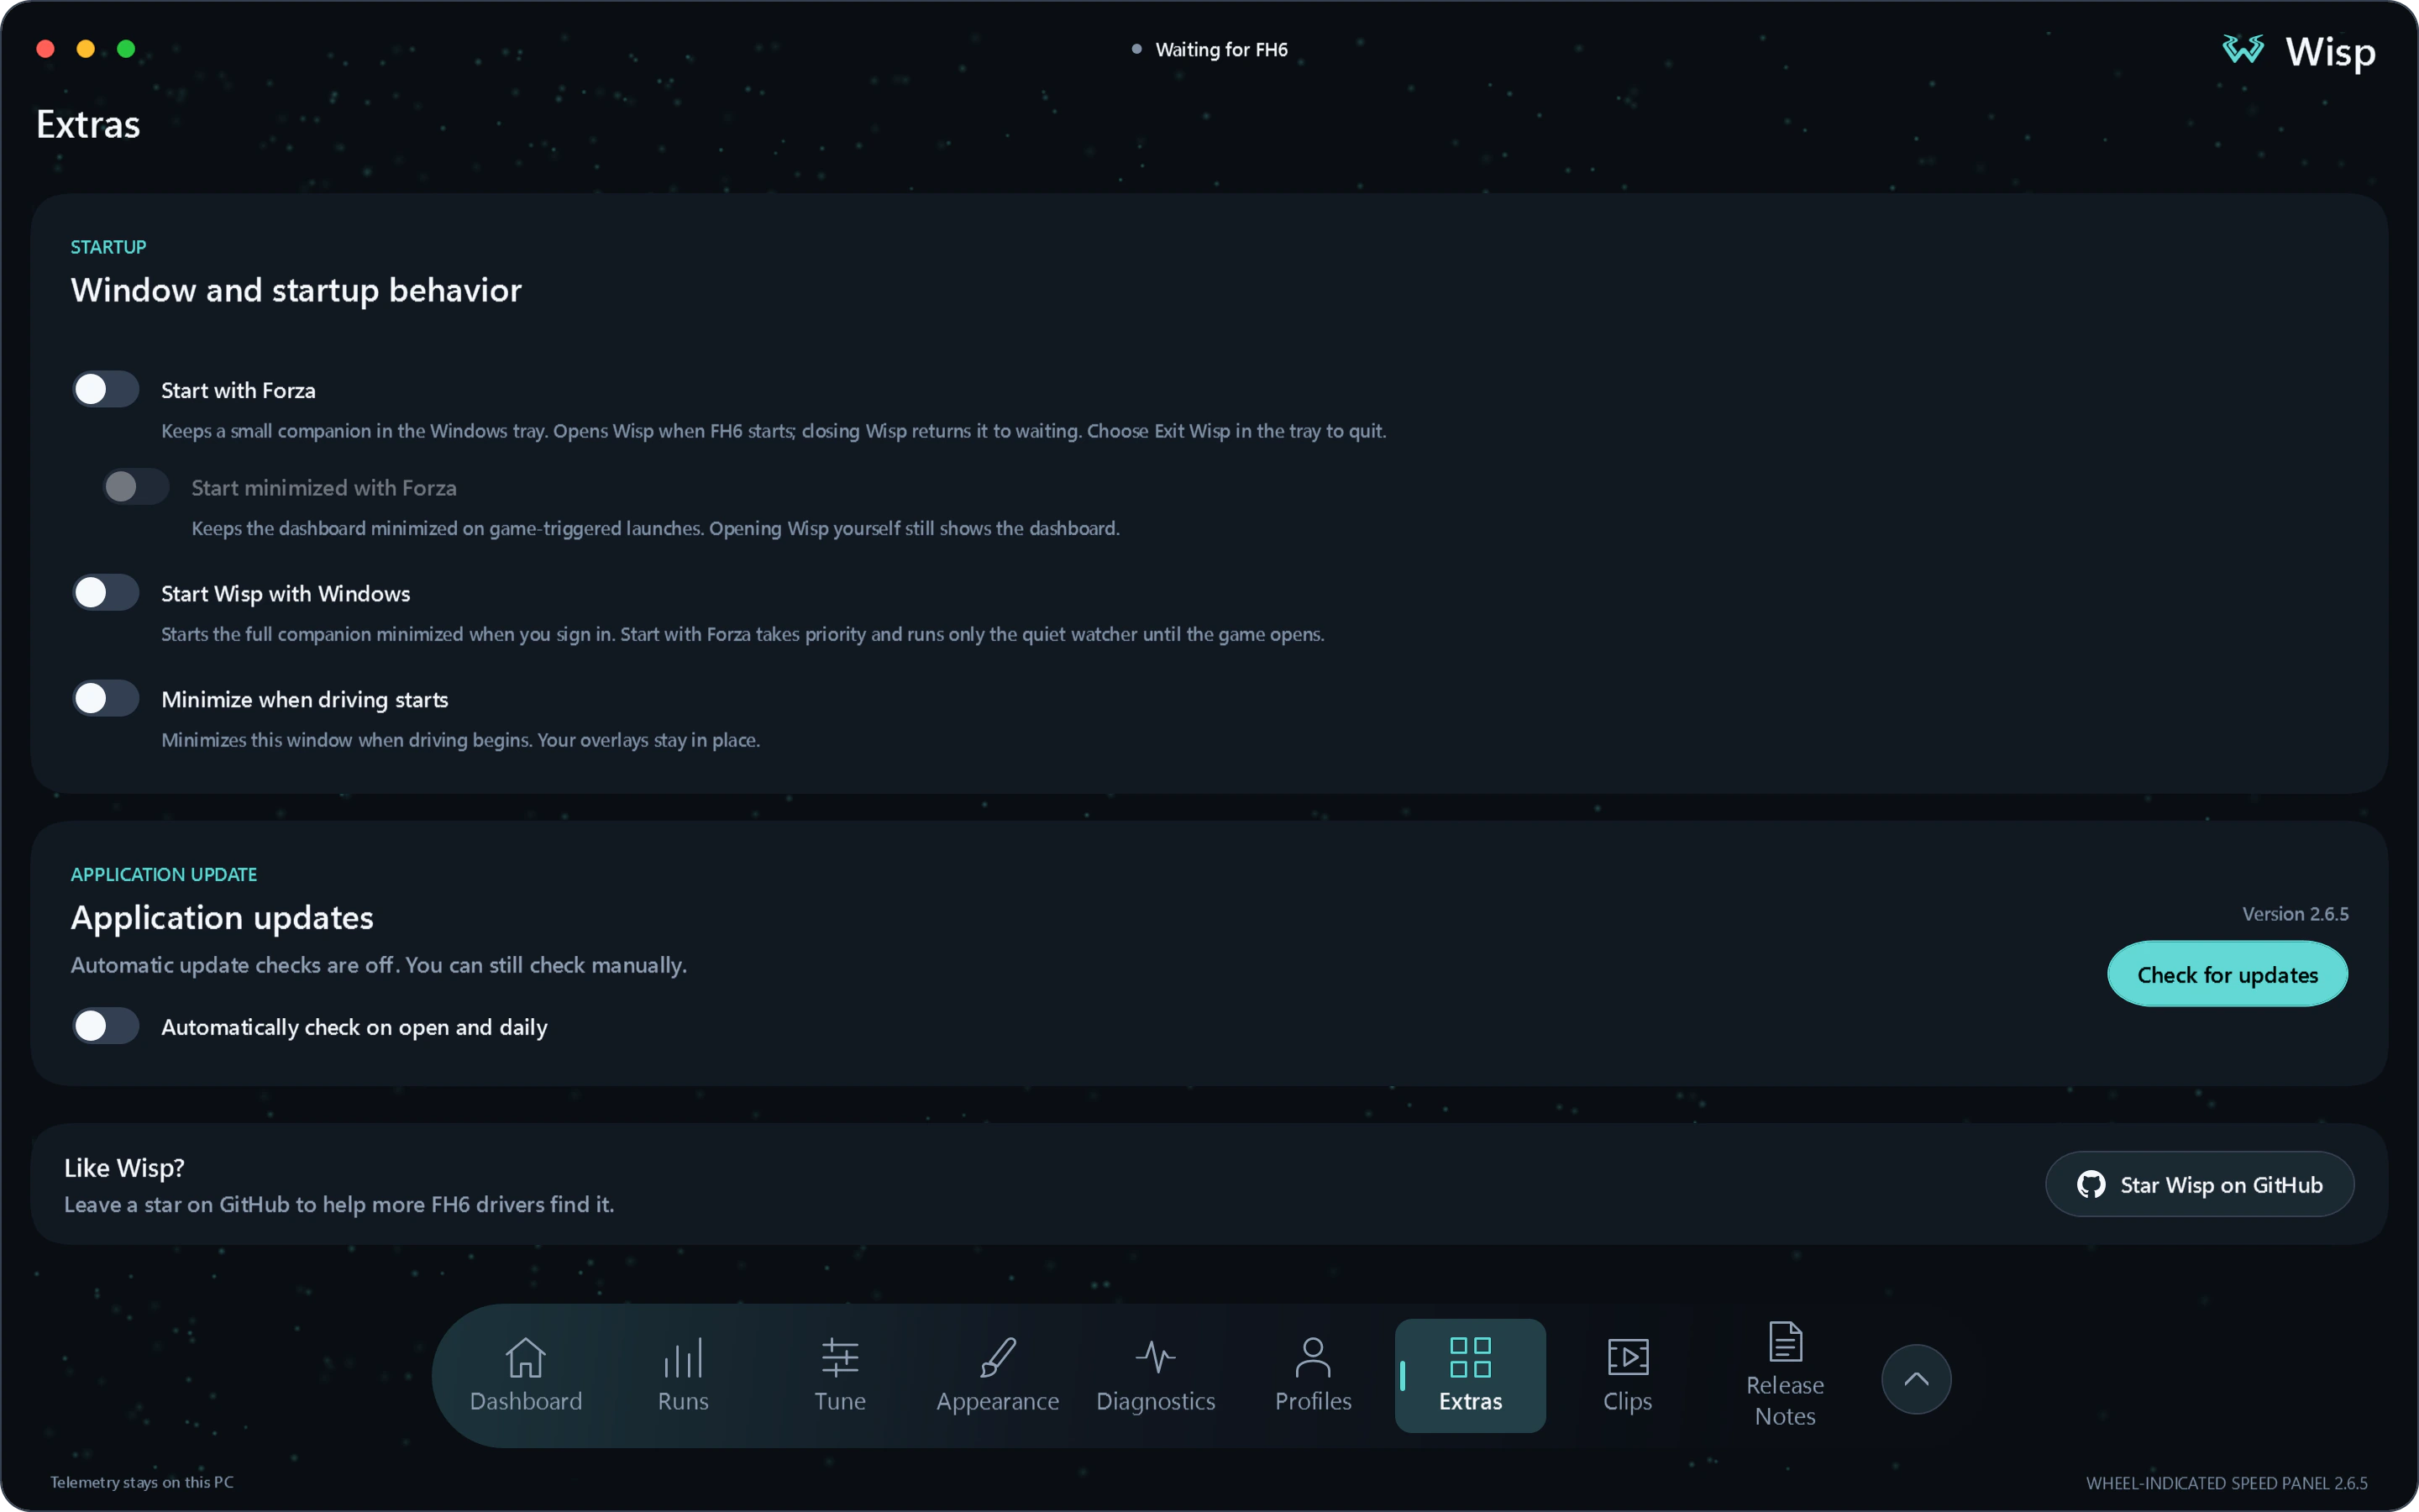
Task: Enable Start Wisp with Windows
Action: pyautogui.click(x=105, y=592)
